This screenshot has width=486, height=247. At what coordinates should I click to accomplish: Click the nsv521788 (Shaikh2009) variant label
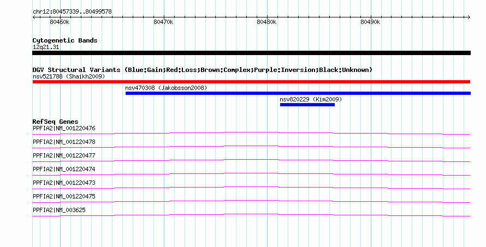pyautogui.click(x=69, y=76)
